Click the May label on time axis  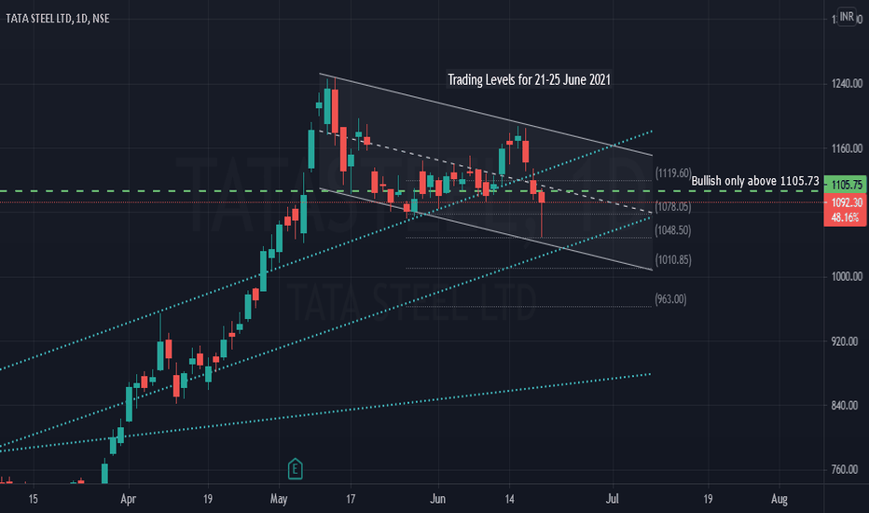(279, 499)
